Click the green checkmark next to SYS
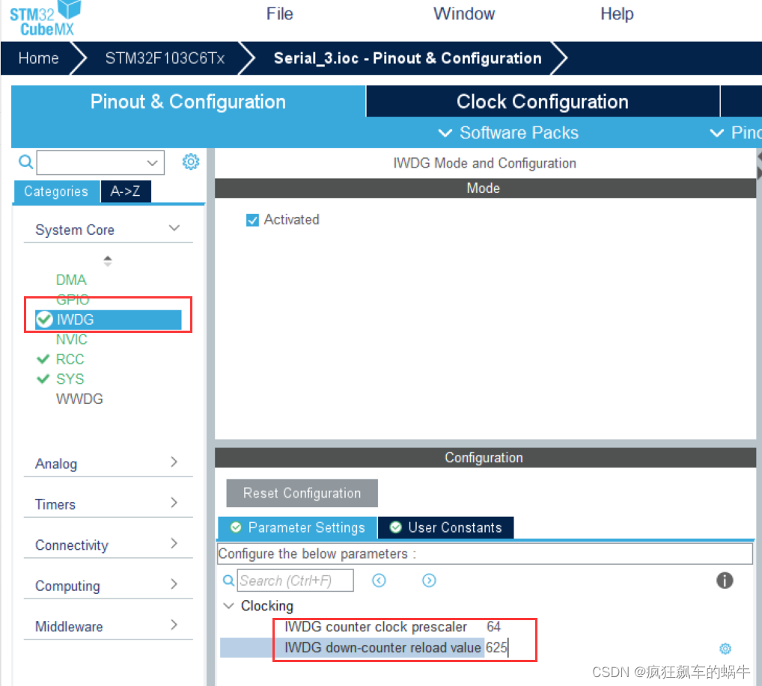Viewport: 762px width, 686px height. [43, 379]
